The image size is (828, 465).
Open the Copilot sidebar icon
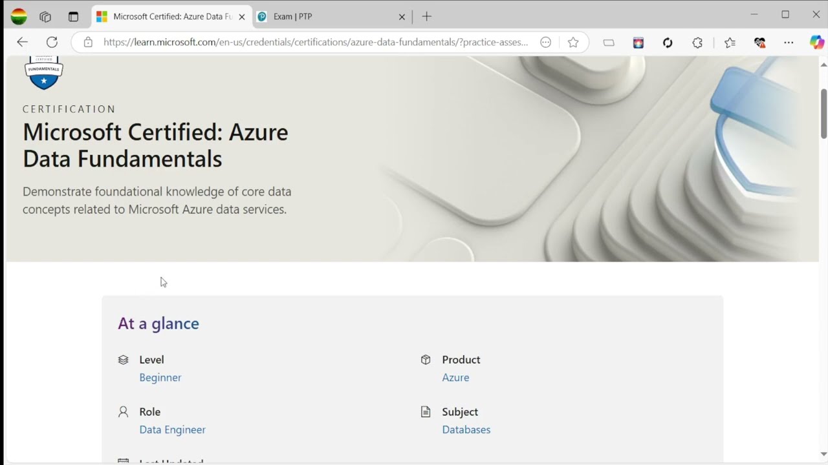point(817,43)
